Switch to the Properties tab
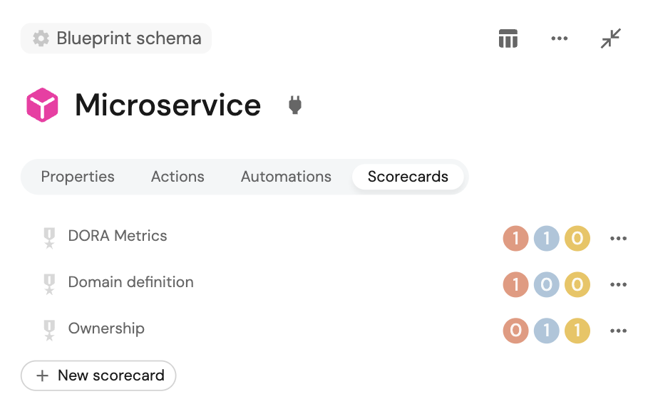Viewport: 648px width, 409px height. 78,177
